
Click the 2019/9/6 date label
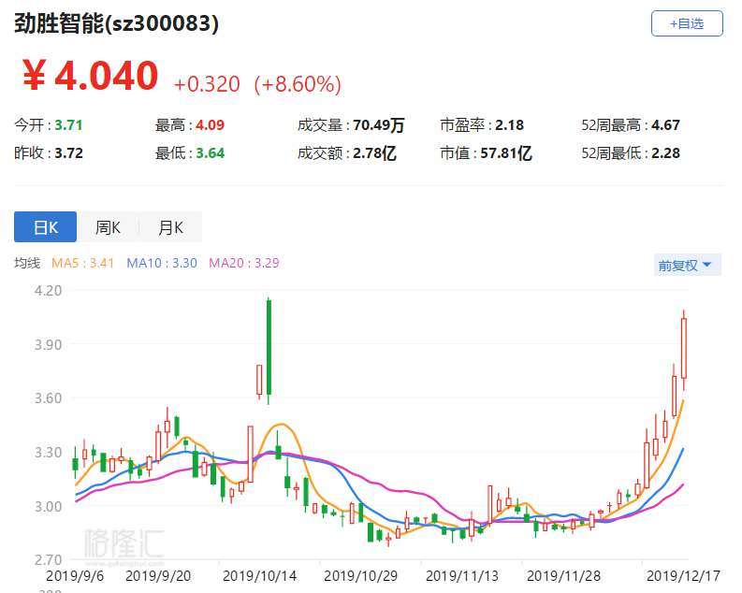(75, 576)
